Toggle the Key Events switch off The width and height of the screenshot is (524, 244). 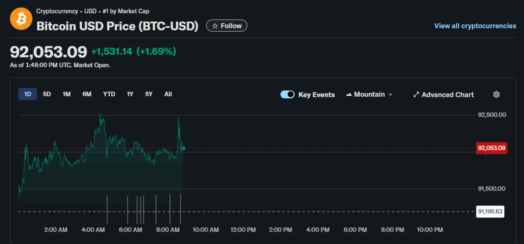tap(287, 95)
